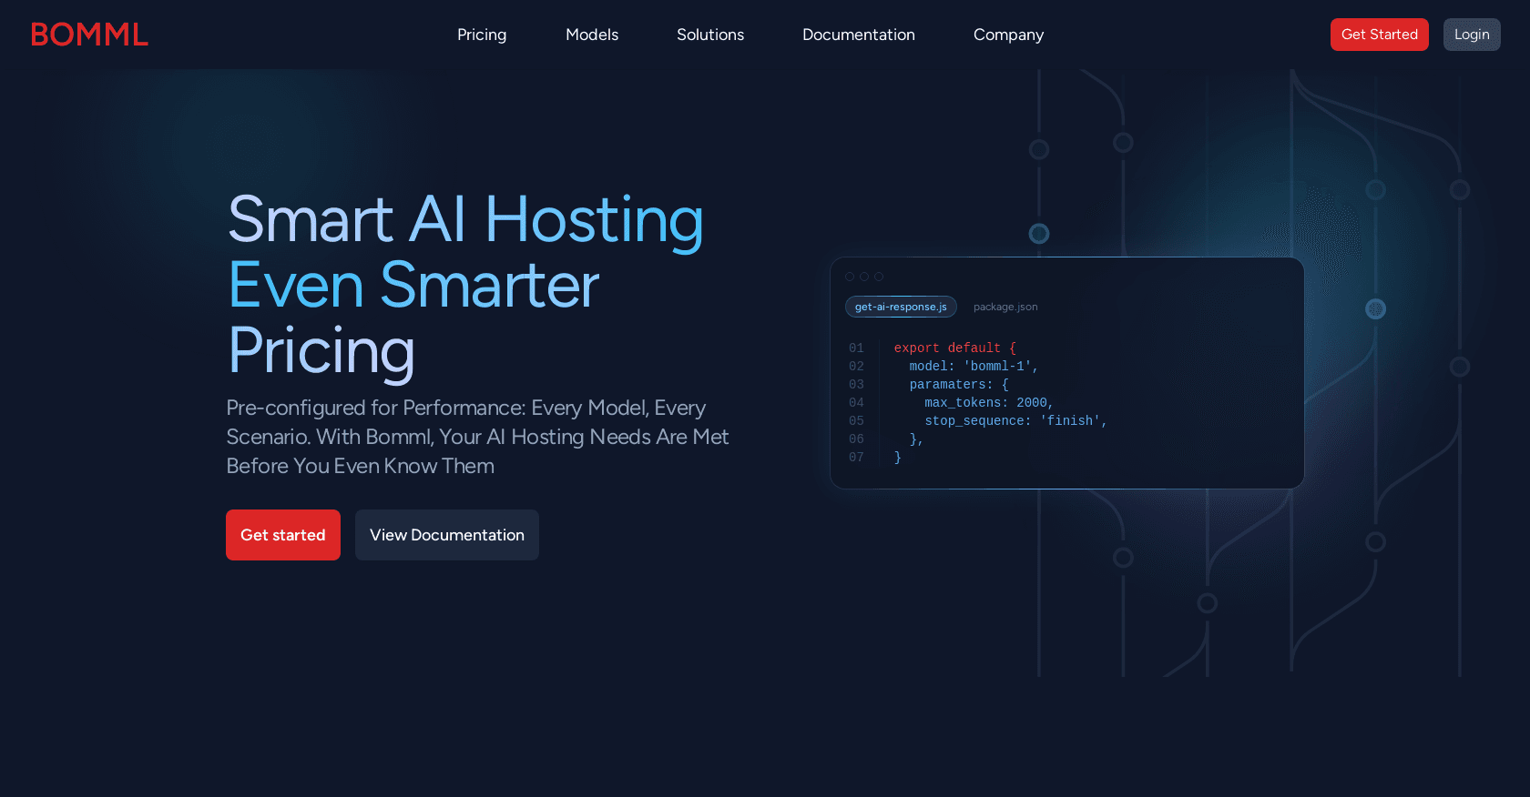Click the highlighted circuit node right of code panel
Screen dimensions: 1530x797
(1375, 309)
